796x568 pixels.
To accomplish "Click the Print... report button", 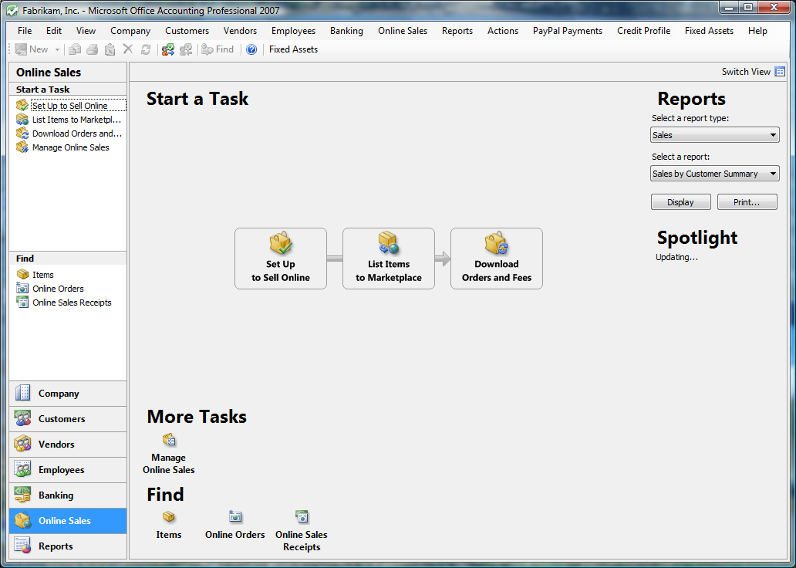I will pyautogui.click(x=747, y=201).
